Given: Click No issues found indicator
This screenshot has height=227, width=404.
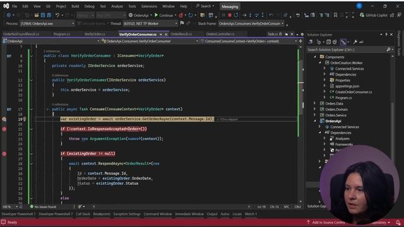Looking at the screenshot, I should pyautogui.click(x=43, y=206).
